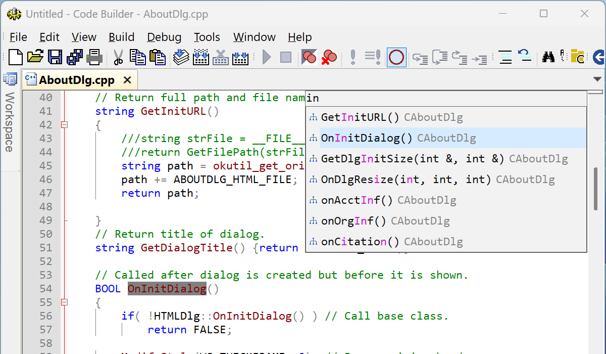The image size is (606, 354).
Task: Click the Print icon in toolbar
Action: (x=94, y=57)
